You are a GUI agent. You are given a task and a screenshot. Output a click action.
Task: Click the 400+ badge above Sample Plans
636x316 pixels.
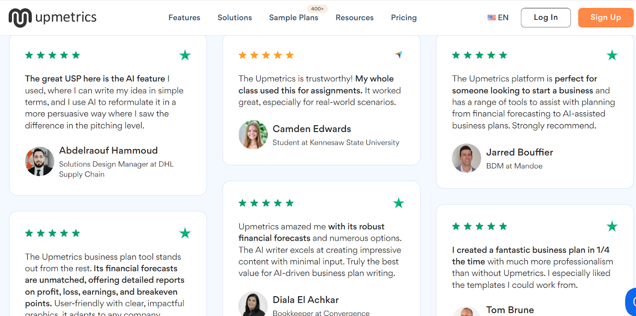[317, 9]
